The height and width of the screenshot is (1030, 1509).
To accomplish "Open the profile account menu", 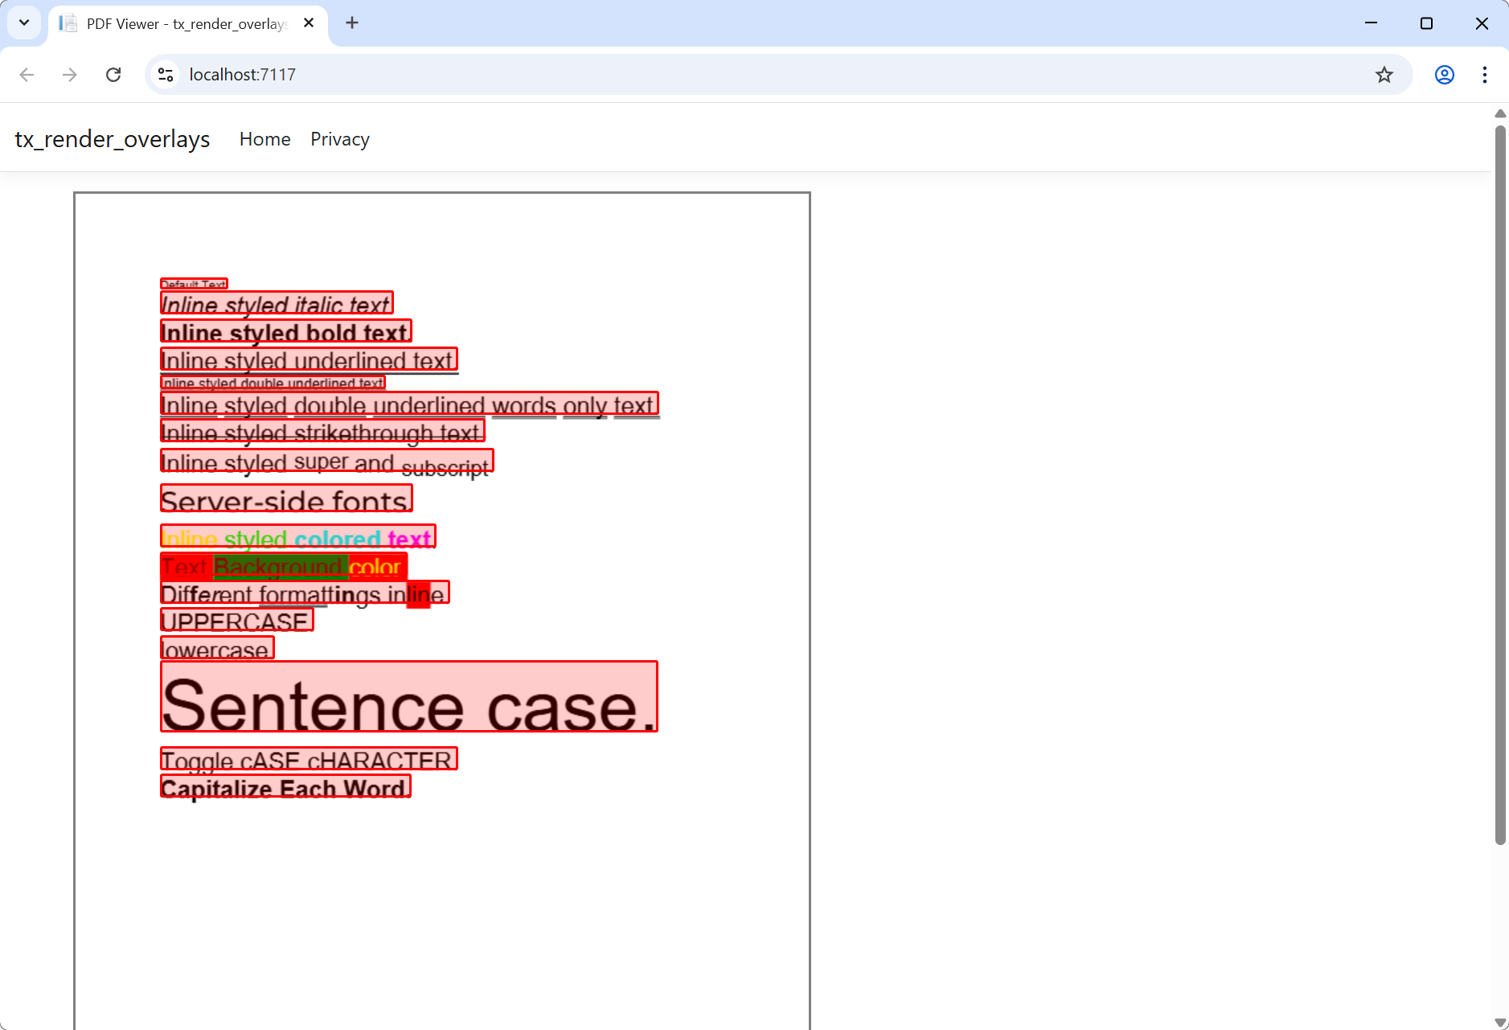I will click(x=1444, y=74).
